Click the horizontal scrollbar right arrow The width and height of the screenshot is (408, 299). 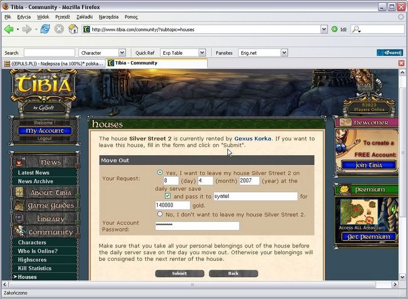click(395, 284)
